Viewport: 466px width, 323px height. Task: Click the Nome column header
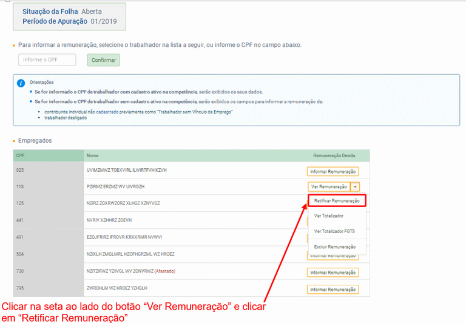[x=92, y=155]
